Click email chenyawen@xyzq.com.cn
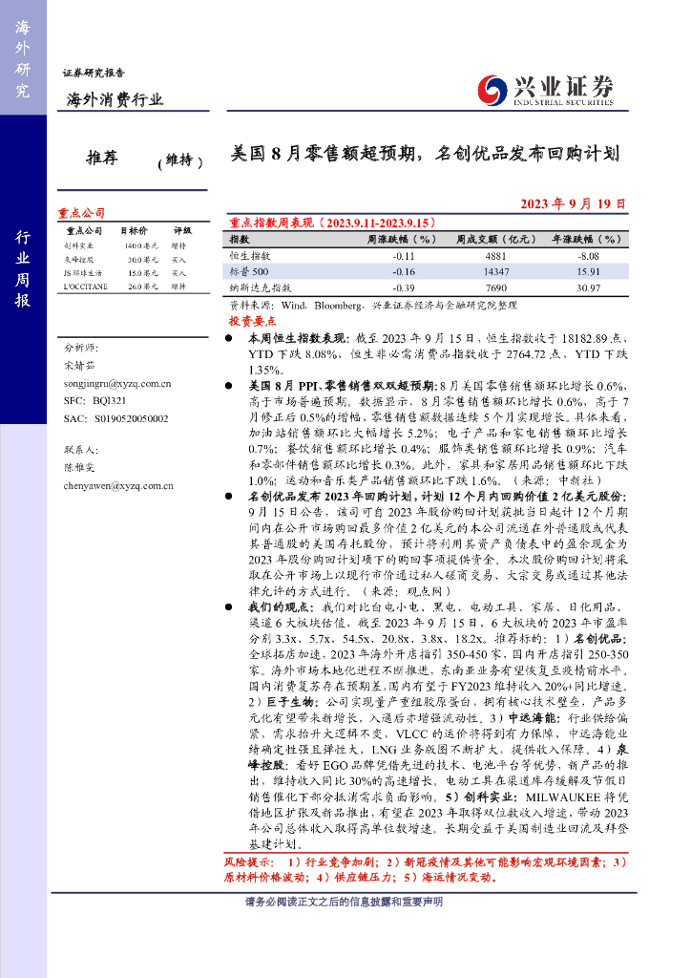The width and height of the screenshot is (691, 978). [118, 485]
